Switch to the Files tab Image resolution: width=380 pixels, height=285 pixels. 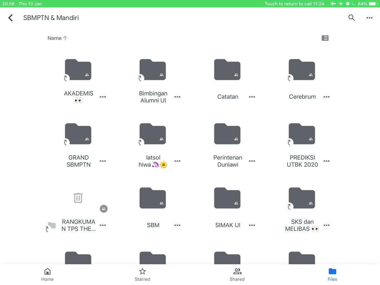point(332,275)
